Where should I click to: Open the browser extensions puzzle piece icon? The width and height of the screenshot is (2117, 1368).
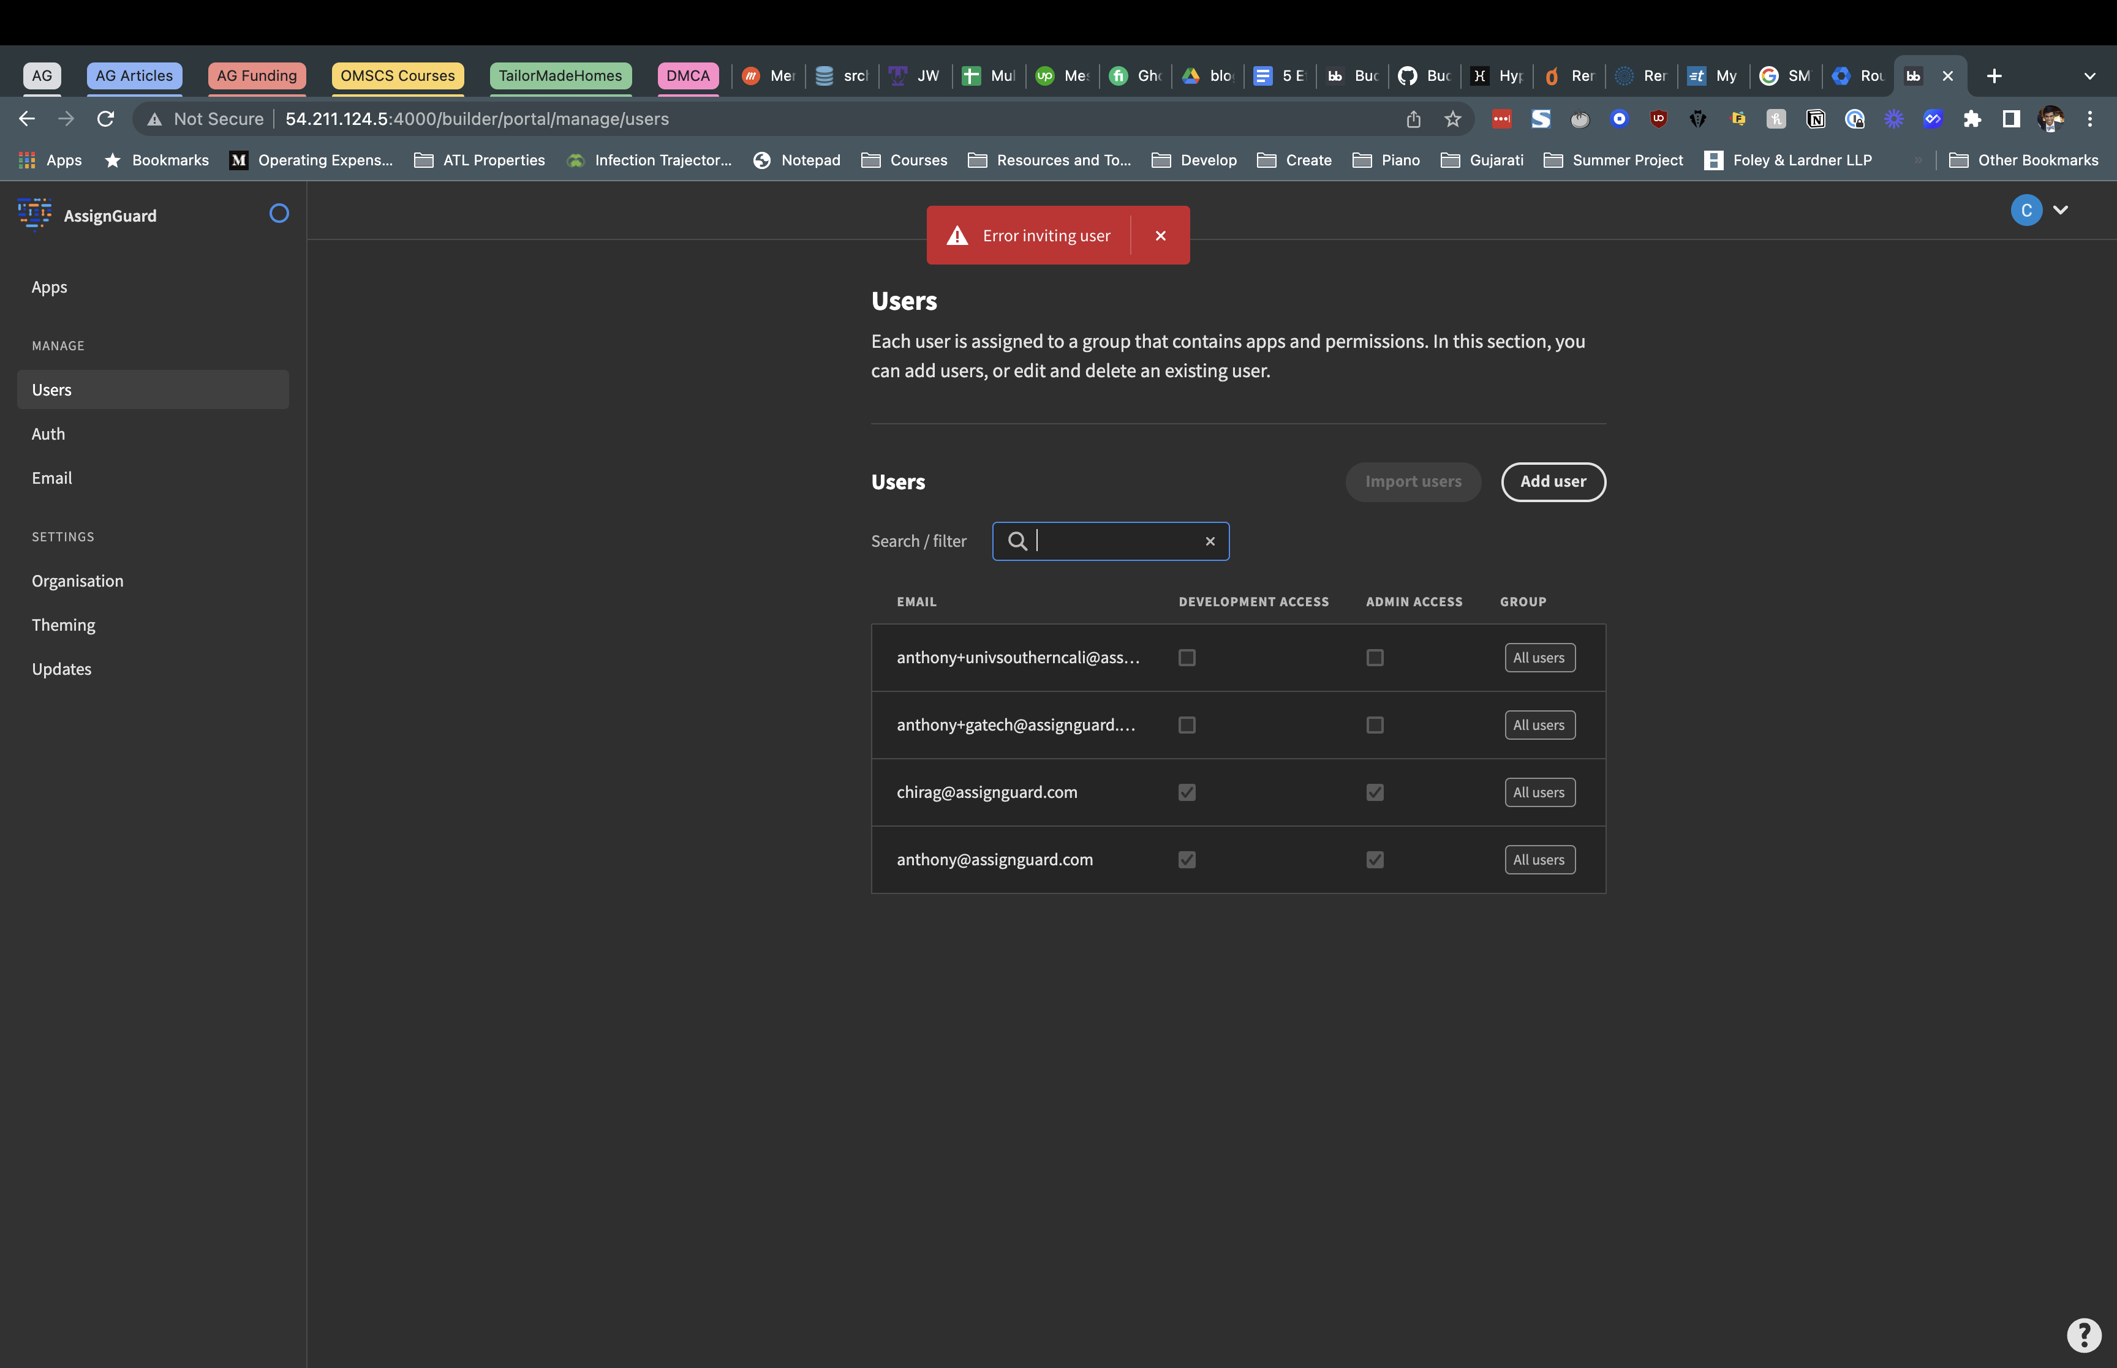click(x=1972, y=118)
